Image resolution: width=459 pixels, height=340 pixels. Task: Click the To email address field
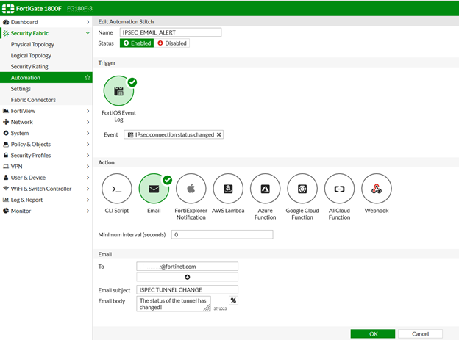click(188, 267)
